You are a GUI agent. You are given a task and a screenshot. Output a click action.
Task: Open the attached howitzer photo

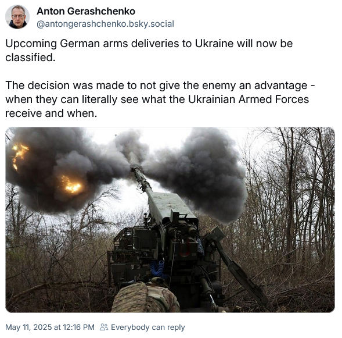pos(170,219)
